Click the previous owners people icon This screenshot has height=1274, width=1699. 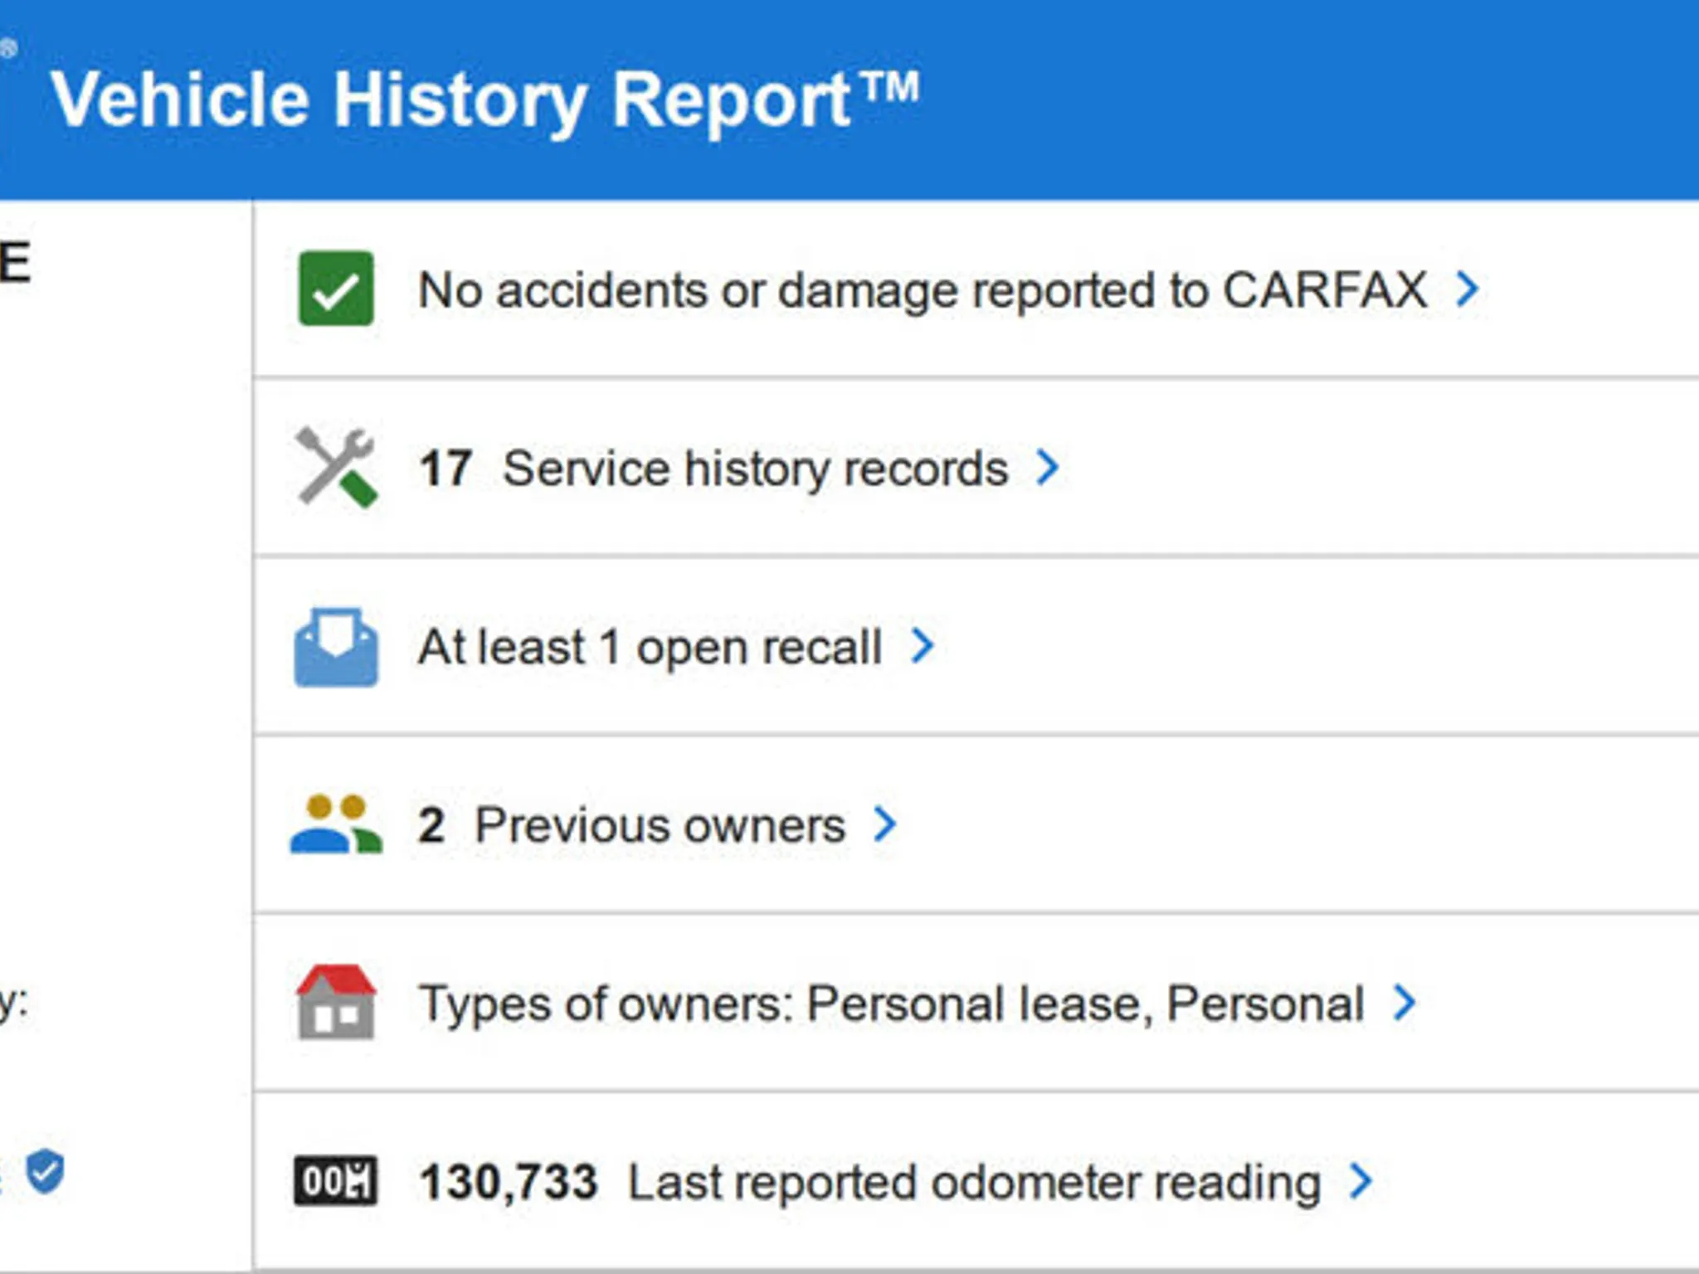(x=336, y=824)
